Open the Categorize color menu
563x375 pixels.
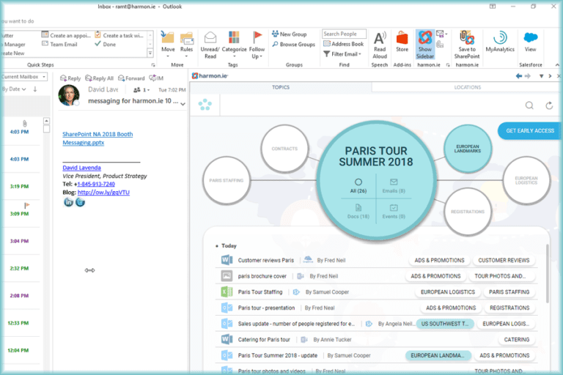[234, 45]
